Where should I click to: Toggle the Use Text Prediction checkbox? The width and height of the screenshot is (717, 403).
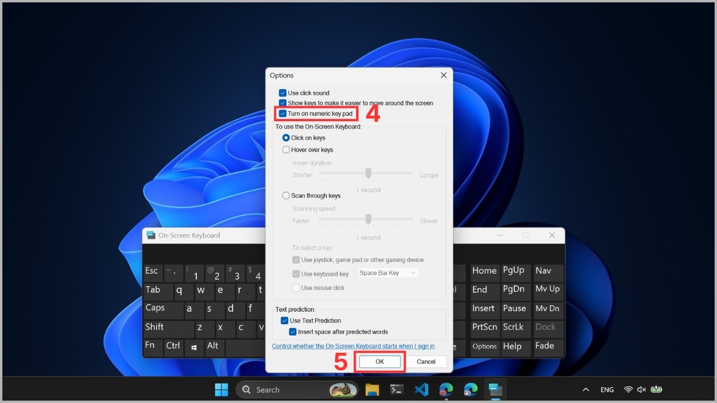tap(284, 321)
